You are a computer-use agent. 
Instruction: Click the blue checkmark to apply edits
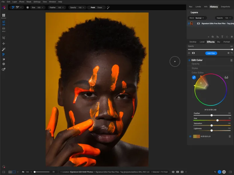219,172
